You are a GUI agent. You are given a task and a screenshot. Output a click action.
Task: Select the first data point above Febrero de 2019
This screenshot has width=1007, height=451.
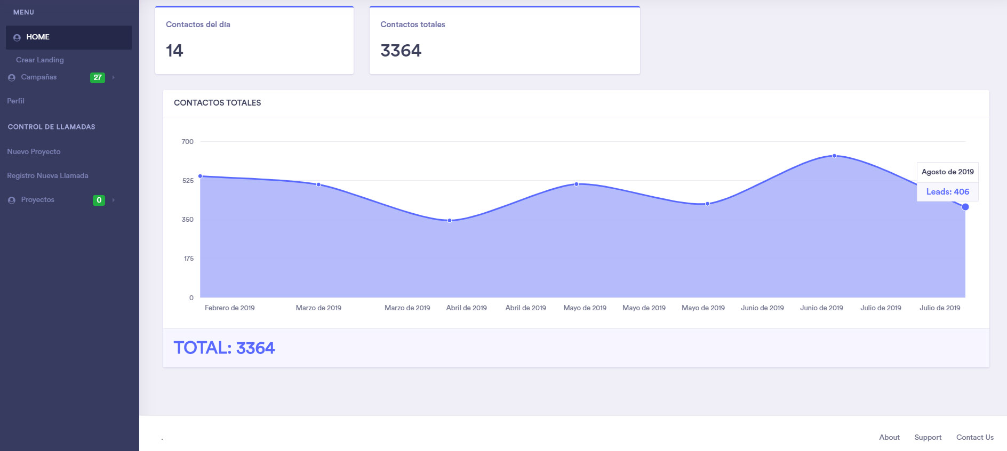coord(201,176)
